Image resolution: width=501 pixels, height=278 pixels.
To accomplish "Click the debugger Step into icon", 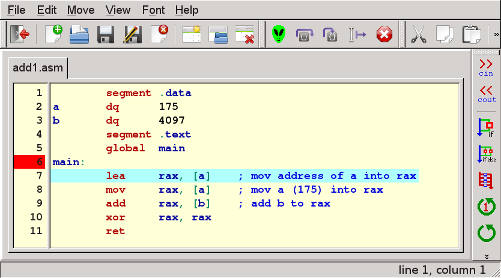I will point(330,34).
